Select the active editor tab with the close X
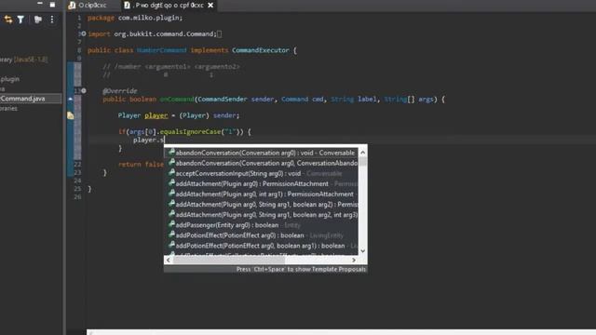Viewport: 596px width, 335px height. pos(169,6)
